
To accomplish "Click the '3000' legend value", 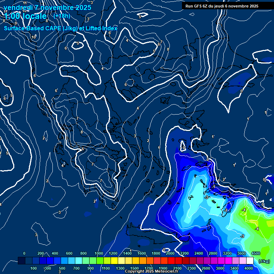I will (x=220, y=268).
